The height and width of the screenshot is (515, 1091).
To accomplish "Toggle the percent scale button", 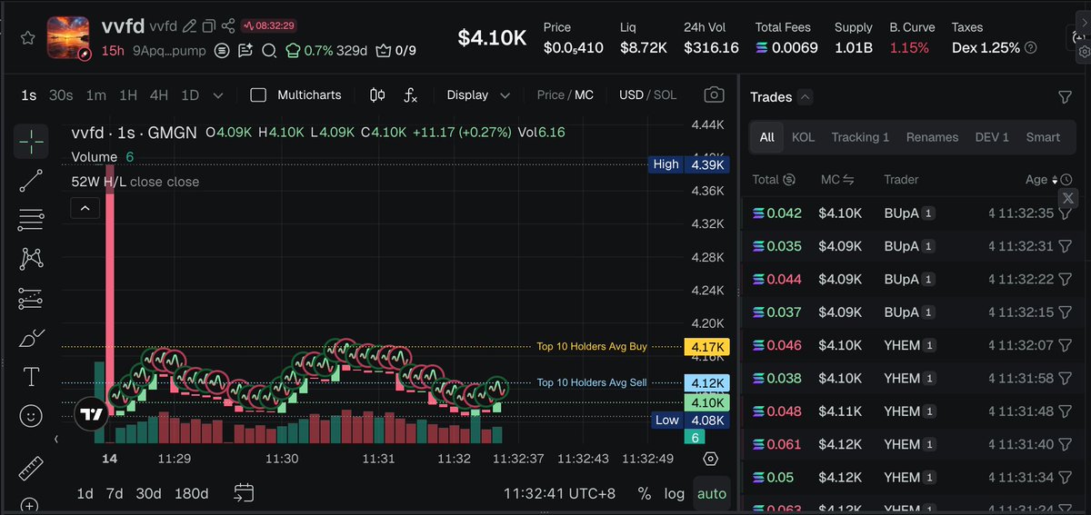I will (645, 493).
